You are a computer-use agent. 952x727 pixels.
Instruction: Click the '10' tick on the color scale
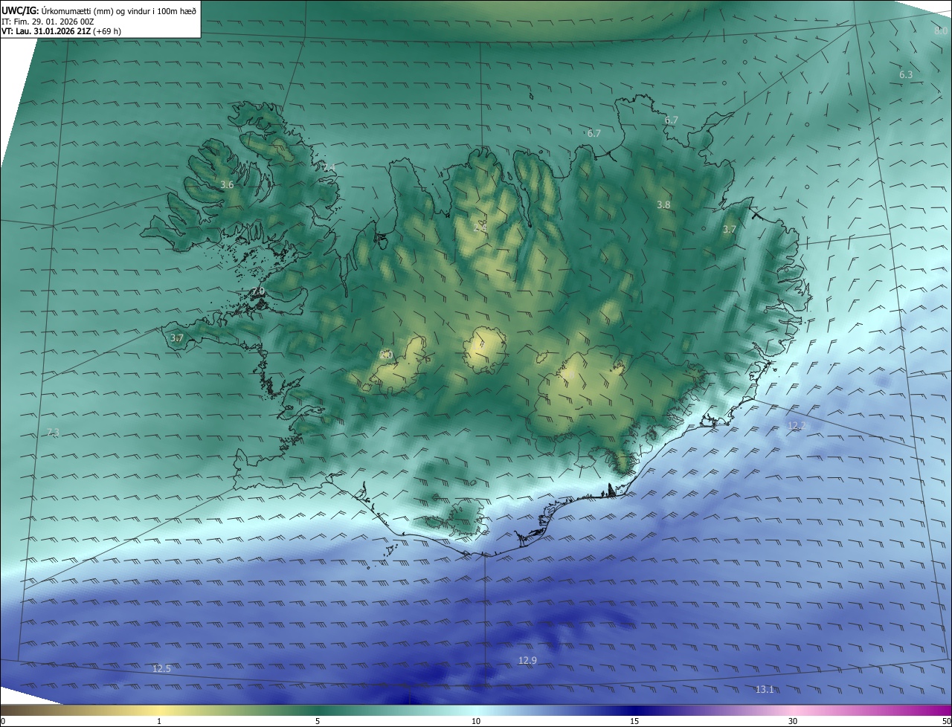point(476,721)
